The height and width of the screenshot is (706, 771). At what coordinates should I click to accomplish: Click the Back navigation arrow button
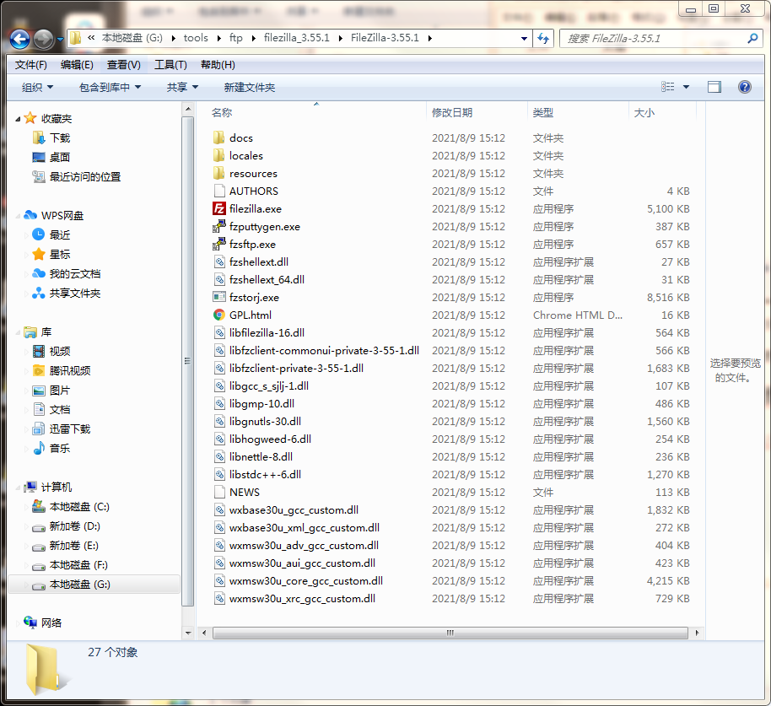coord(19,39)
